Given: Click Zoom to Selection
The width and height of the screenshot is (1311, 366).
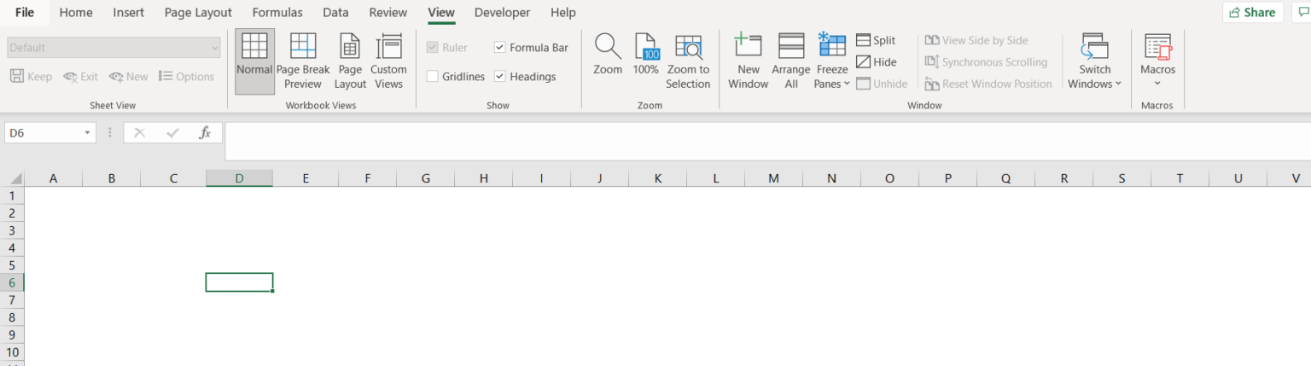Looking at the screenshot, I should click(688, 61).
